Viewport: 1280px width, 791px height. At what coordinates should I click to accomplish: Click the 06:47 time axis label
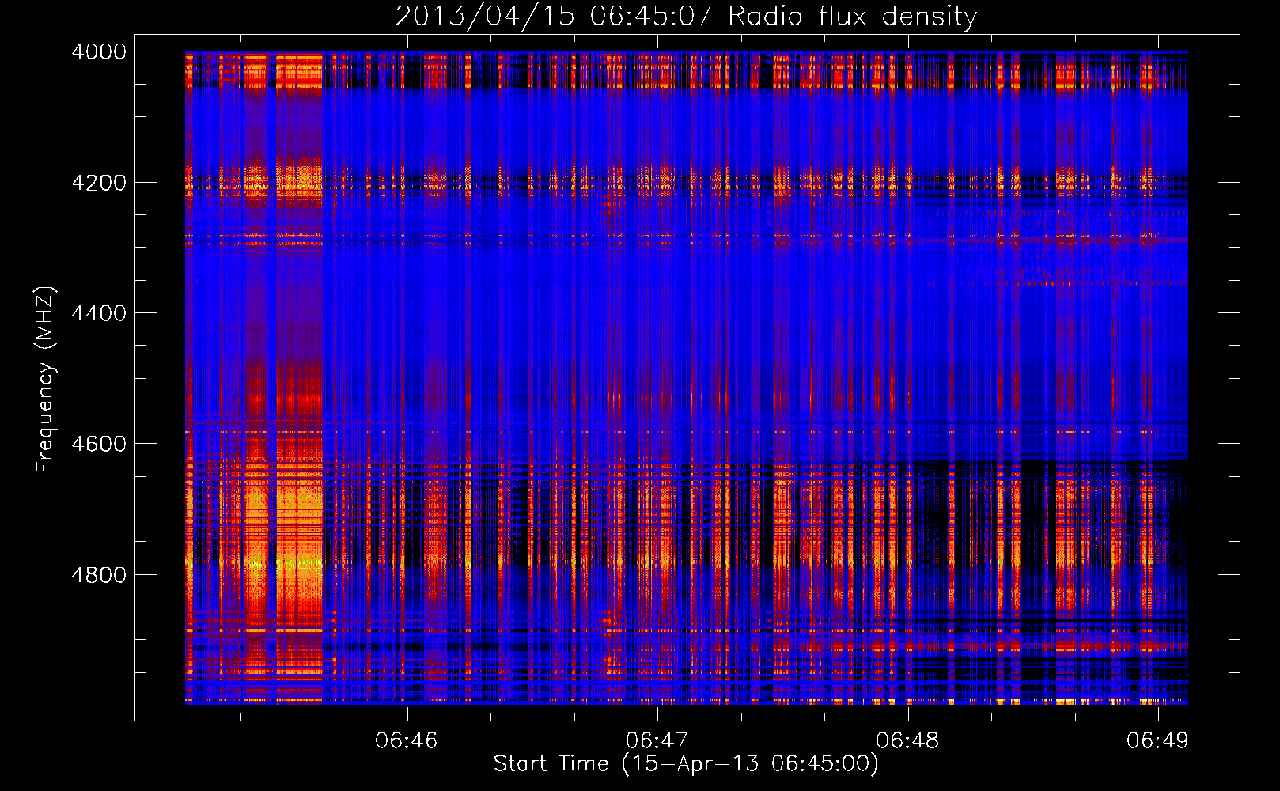coord(657,740)
